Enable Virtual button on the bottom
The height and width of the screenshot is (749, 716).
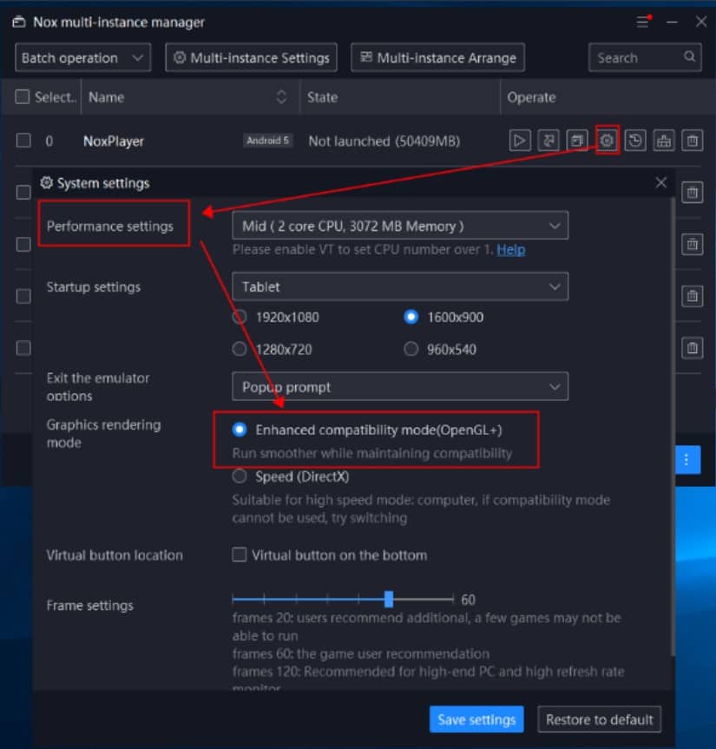[240, 555]
